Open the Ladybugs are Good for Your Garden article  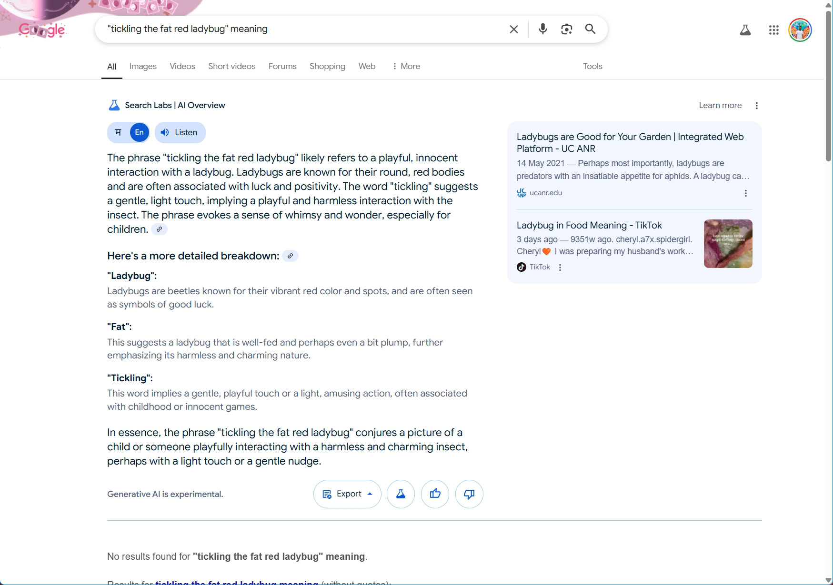(630, 143)
